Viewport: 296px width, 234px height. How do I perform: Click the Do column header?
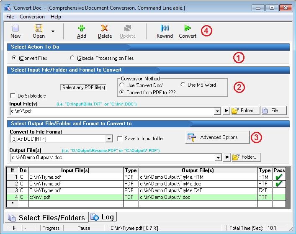tap(23, 170)
